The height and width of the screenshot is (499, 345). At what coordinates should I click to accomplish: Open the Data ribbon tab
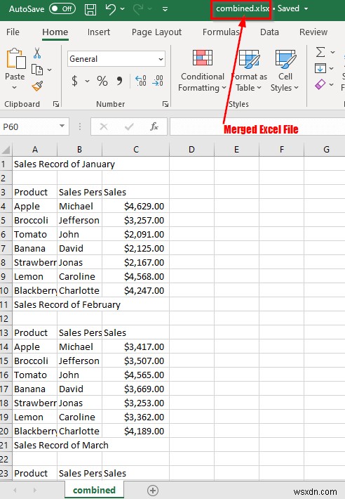tap(269, 32)
